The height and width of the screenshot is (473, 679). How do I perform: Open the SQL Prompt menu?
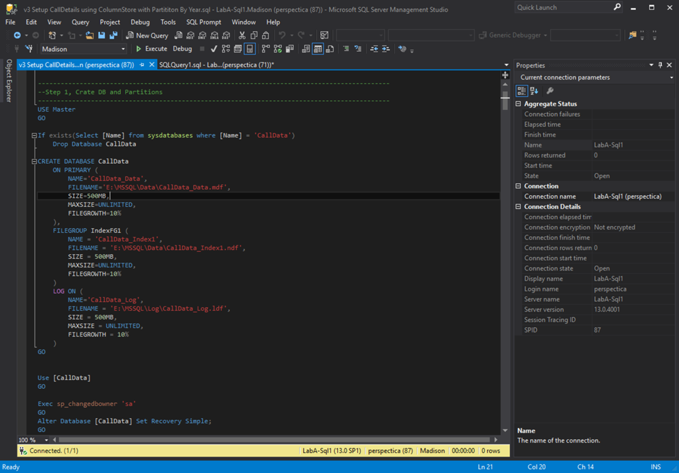pyautogui.click(x=204, y=22)
